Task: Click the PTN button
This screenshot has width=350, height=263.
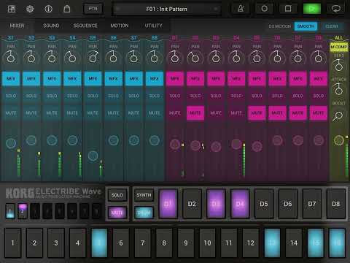Action: tap(93, 9)
